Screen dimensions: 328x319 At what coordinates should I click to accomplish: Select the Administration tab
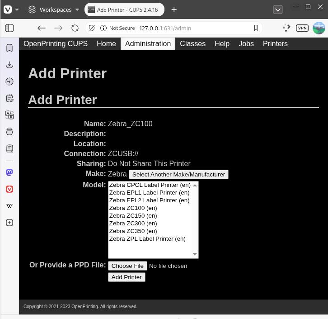click(x=148, y=43)
